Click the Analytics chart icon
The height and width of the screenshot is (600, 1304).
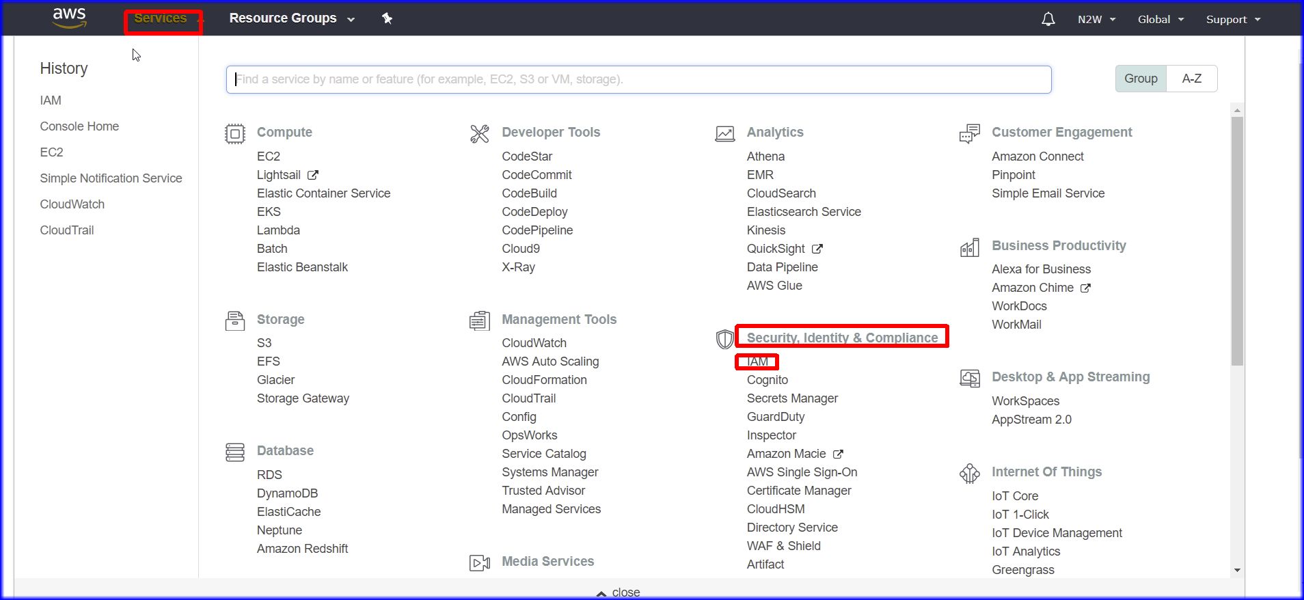click(725, 133)
